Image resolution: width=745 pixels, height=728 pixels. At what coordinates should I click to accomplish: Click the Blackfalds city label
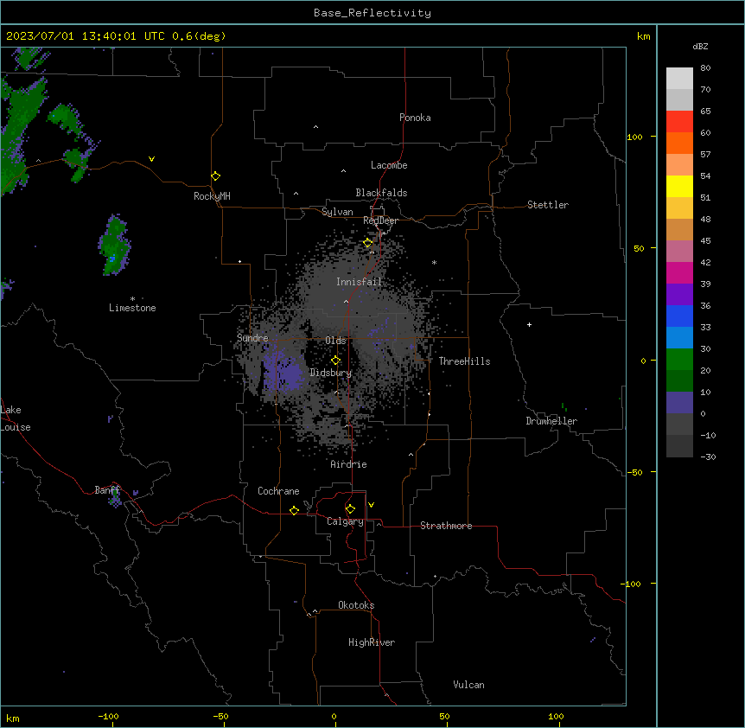pos(381,193)
